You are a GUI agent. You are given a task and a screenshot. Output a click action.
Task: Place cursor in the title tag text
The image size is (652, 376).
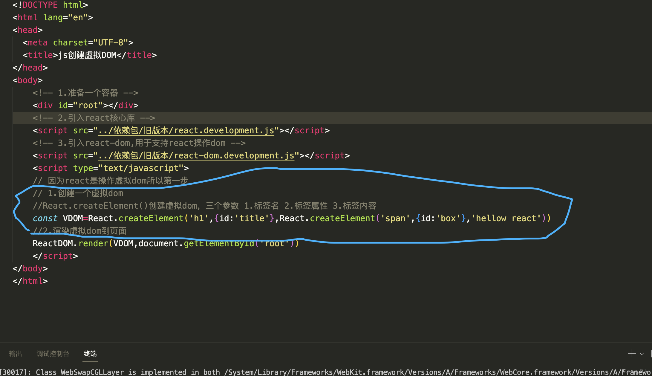tap(87, 55)
